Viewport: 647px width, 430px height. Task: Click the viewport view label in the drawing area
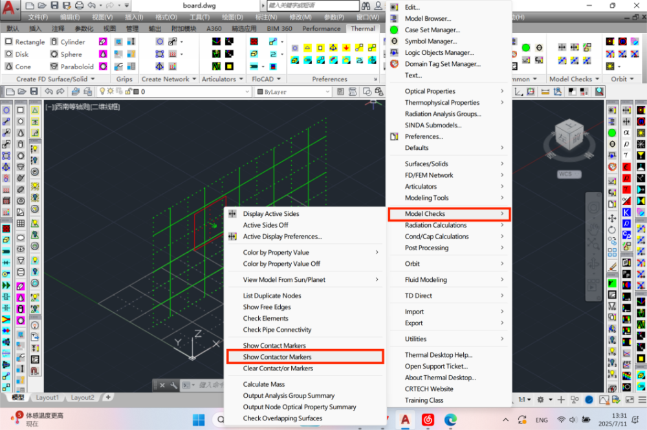(x=83, y=107)
